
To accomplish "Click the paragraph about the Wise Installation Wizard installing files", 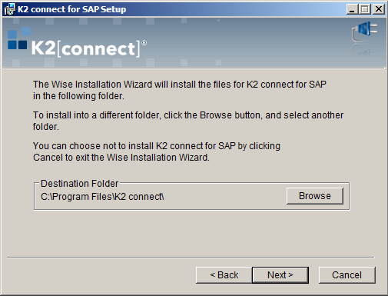I will click(180, 90).
